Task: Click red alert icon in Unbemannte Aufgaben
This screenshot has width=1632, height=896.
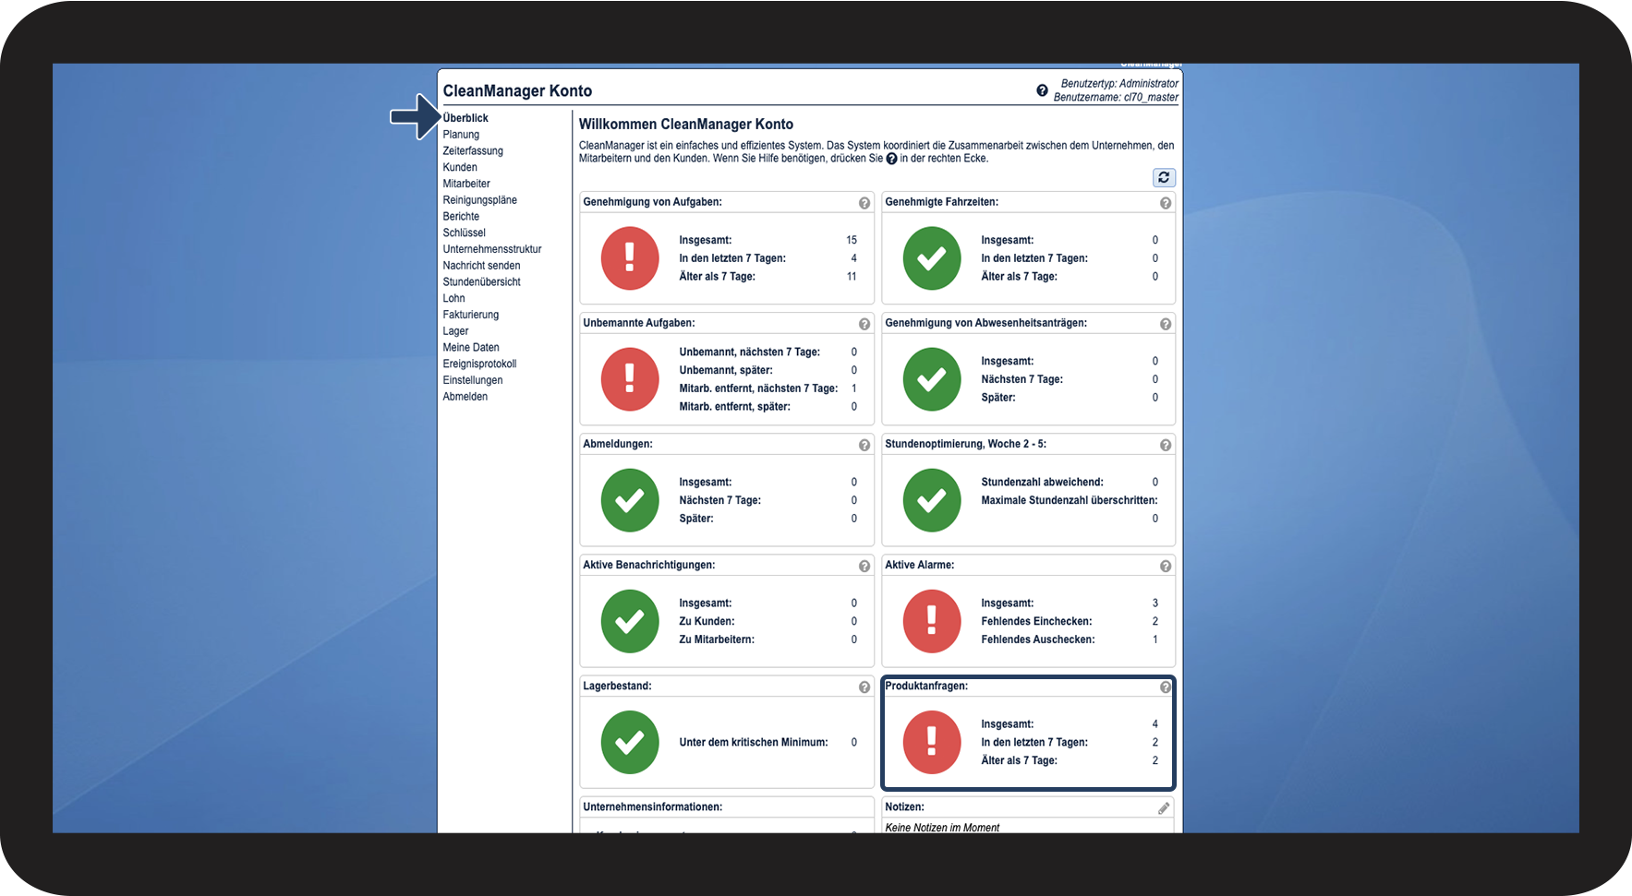Action: 630,379
